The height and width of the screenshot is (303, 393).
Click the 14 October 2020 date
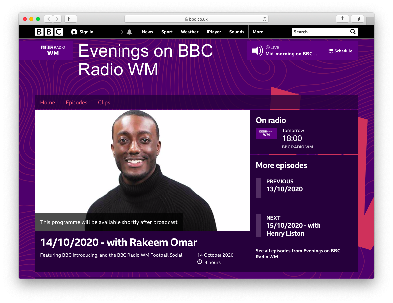click(x=216, y=255)
